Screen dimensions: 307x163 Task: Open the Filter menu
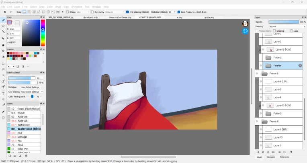(x=25, y=7)
